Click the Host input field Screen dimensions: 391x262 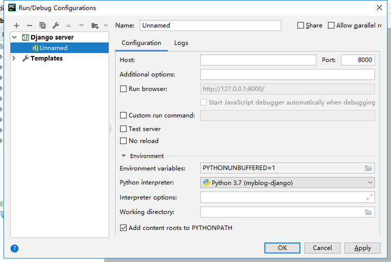(x=258, y=60)
